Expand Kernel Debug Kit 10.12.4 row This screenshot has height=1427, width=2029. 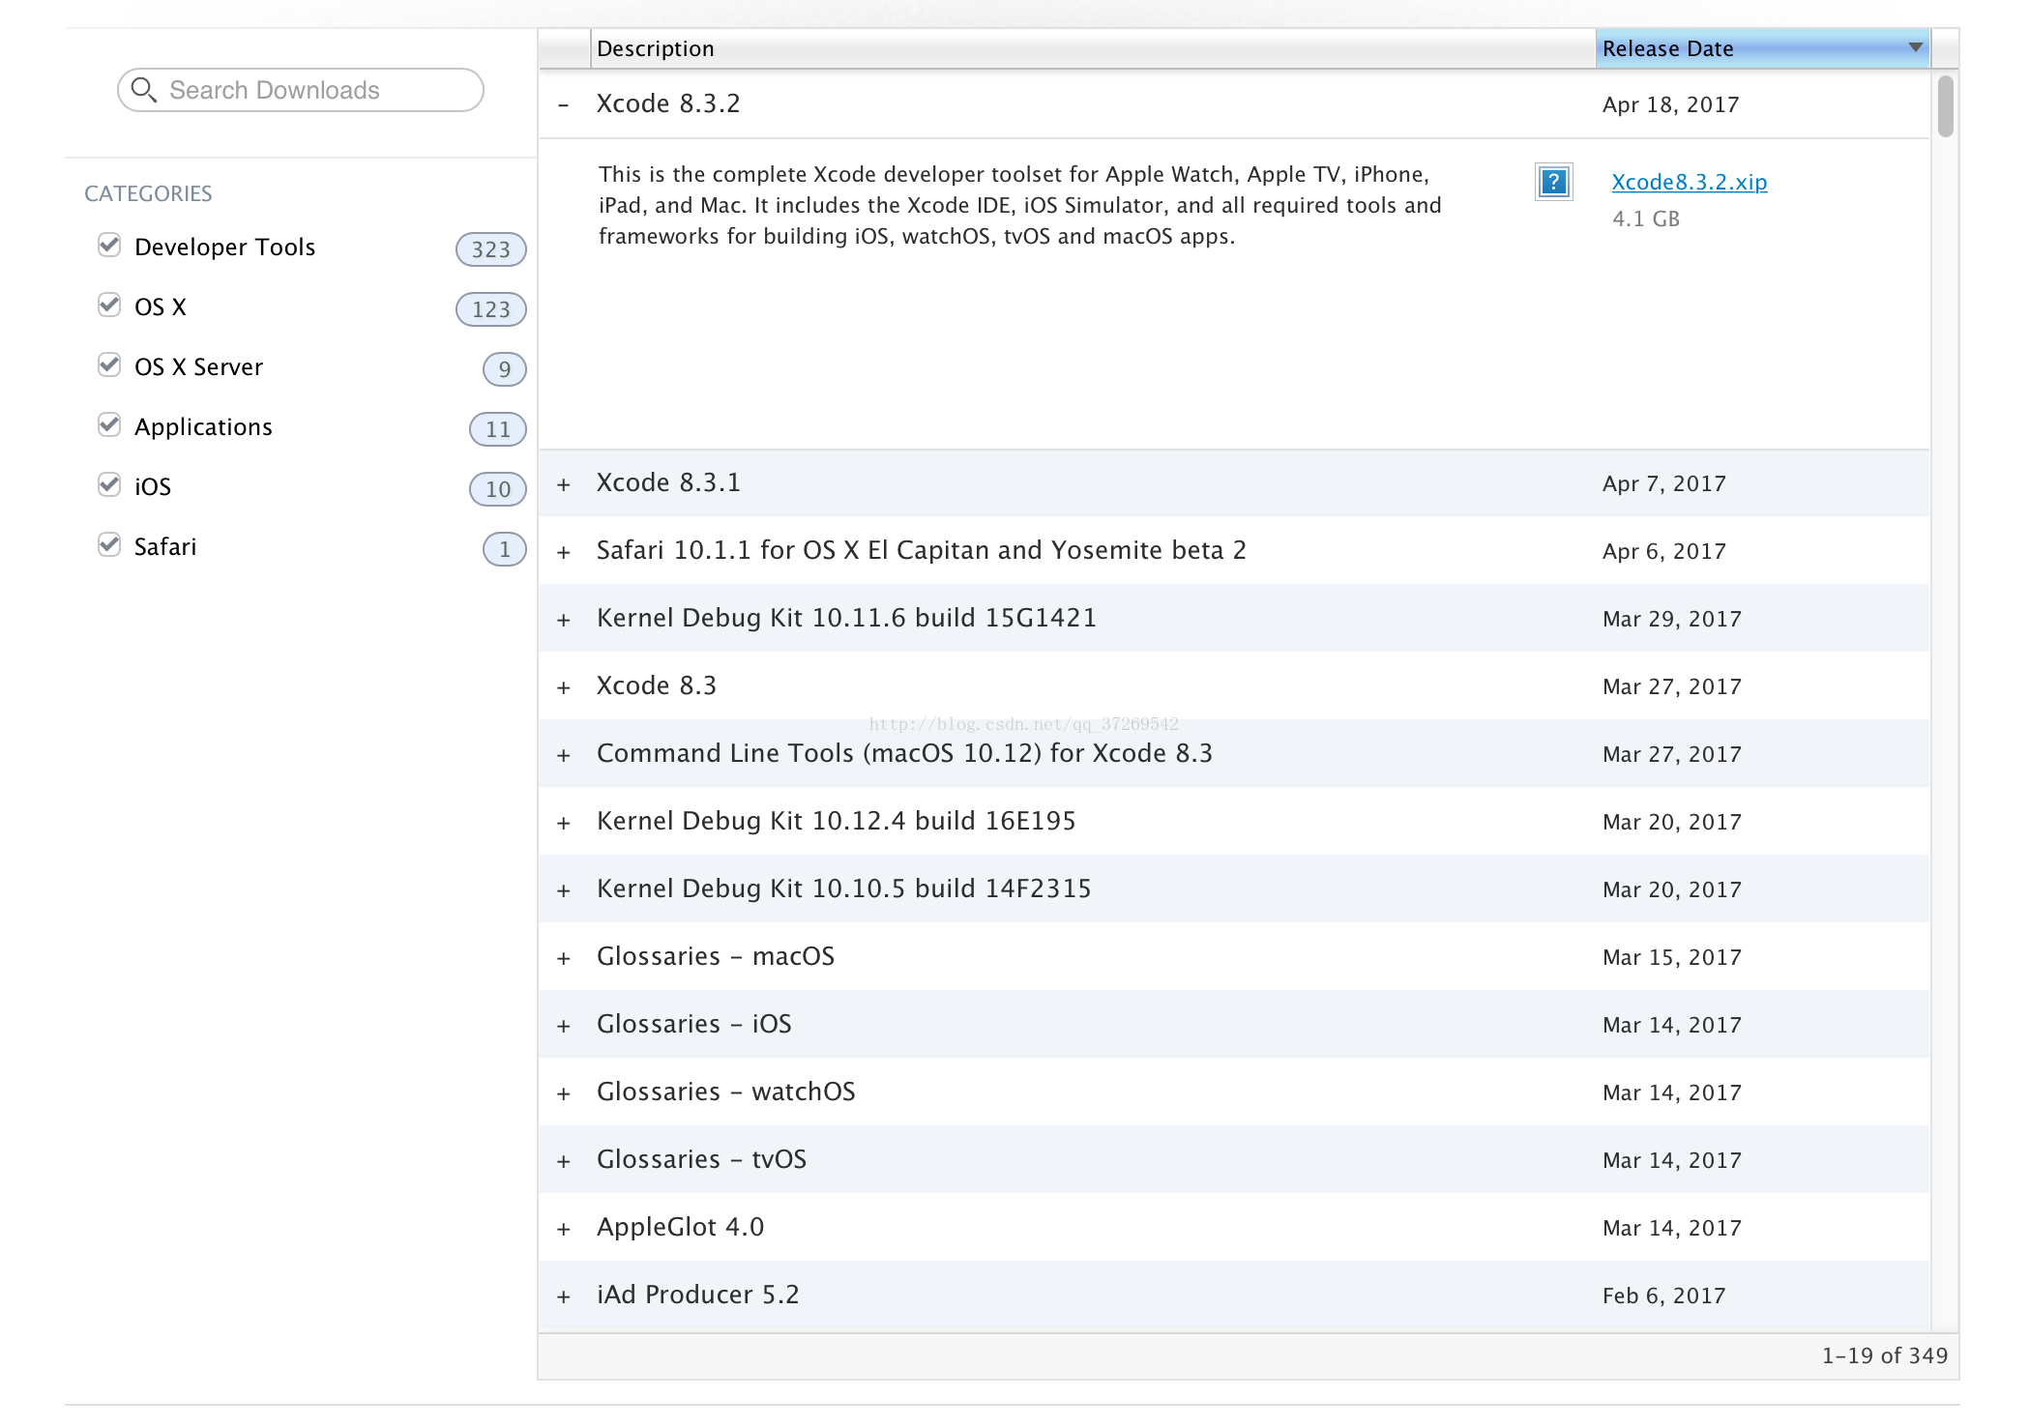click(x=564, y=823)
